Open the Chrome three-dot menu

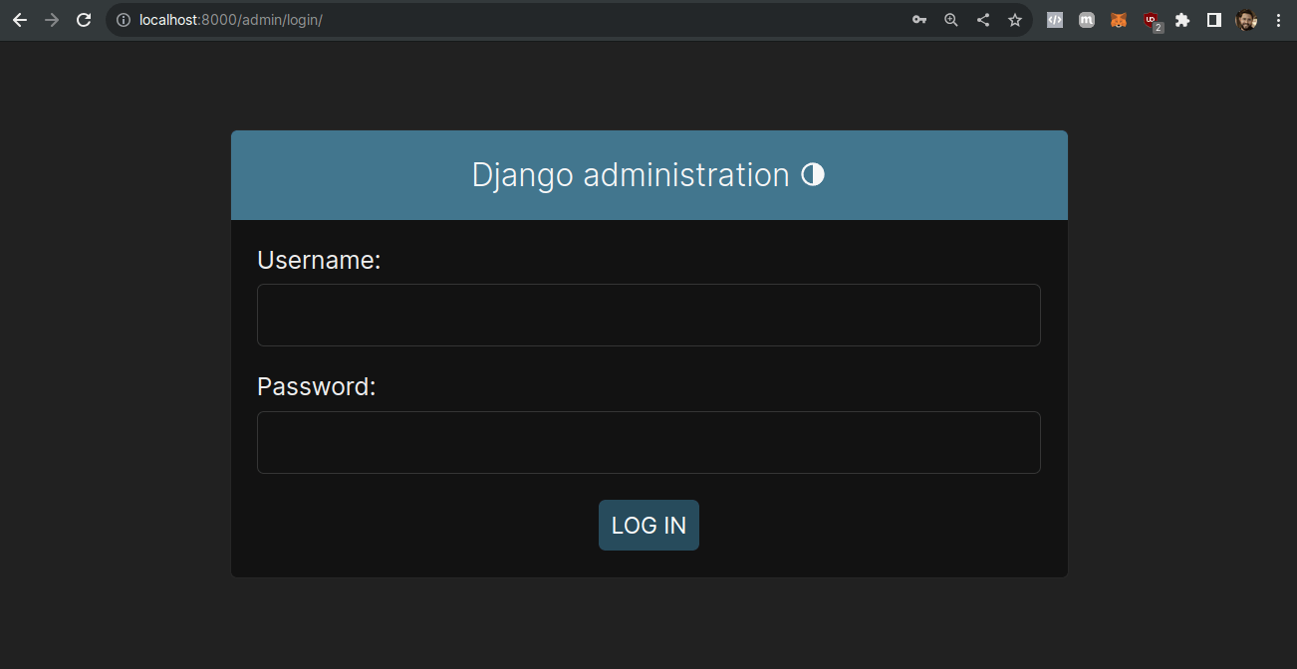tap(1279, 19)
